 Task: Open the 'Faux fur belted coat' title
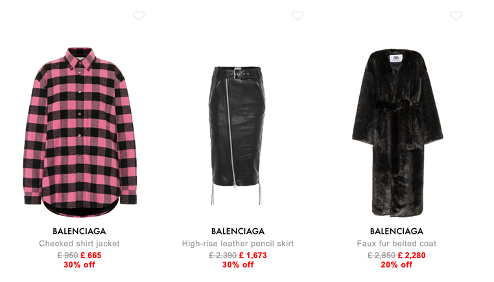point(397,244)
